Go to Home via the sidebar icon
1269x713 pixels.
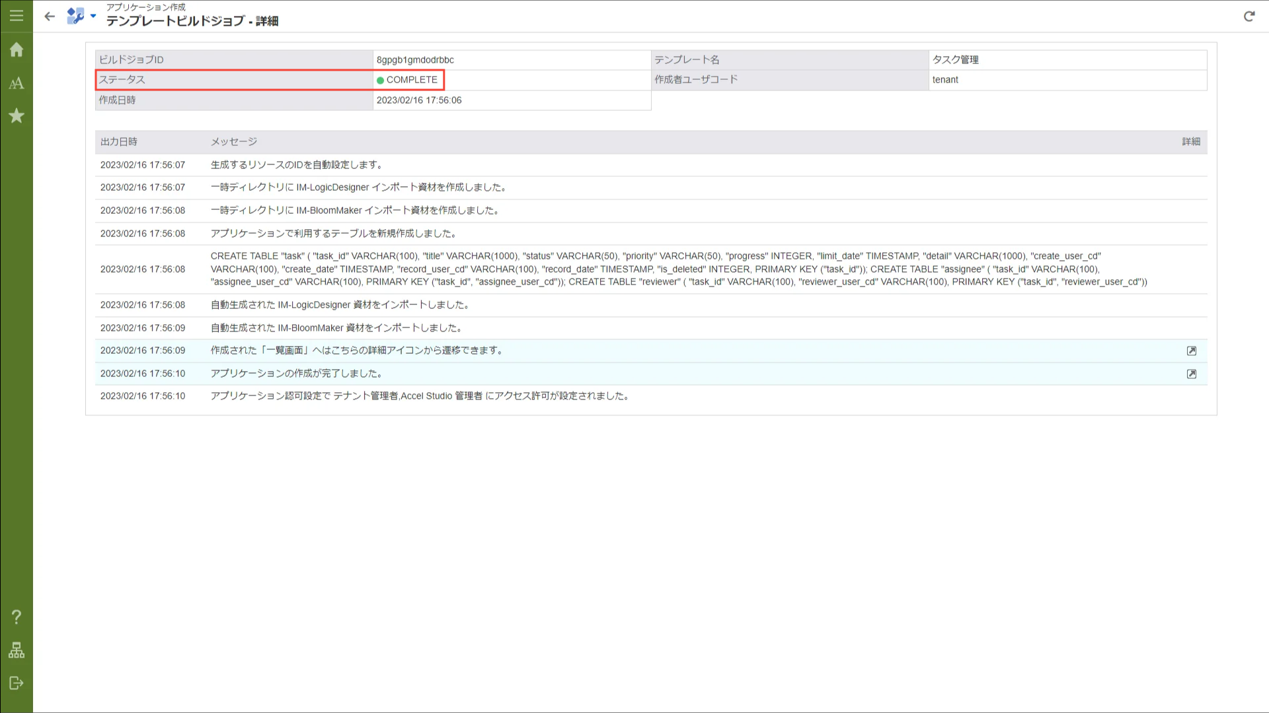pos(17,50)
